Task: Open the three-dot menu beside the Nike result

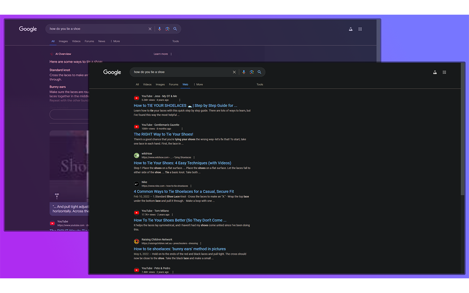Action: click(x=191, y=186)
